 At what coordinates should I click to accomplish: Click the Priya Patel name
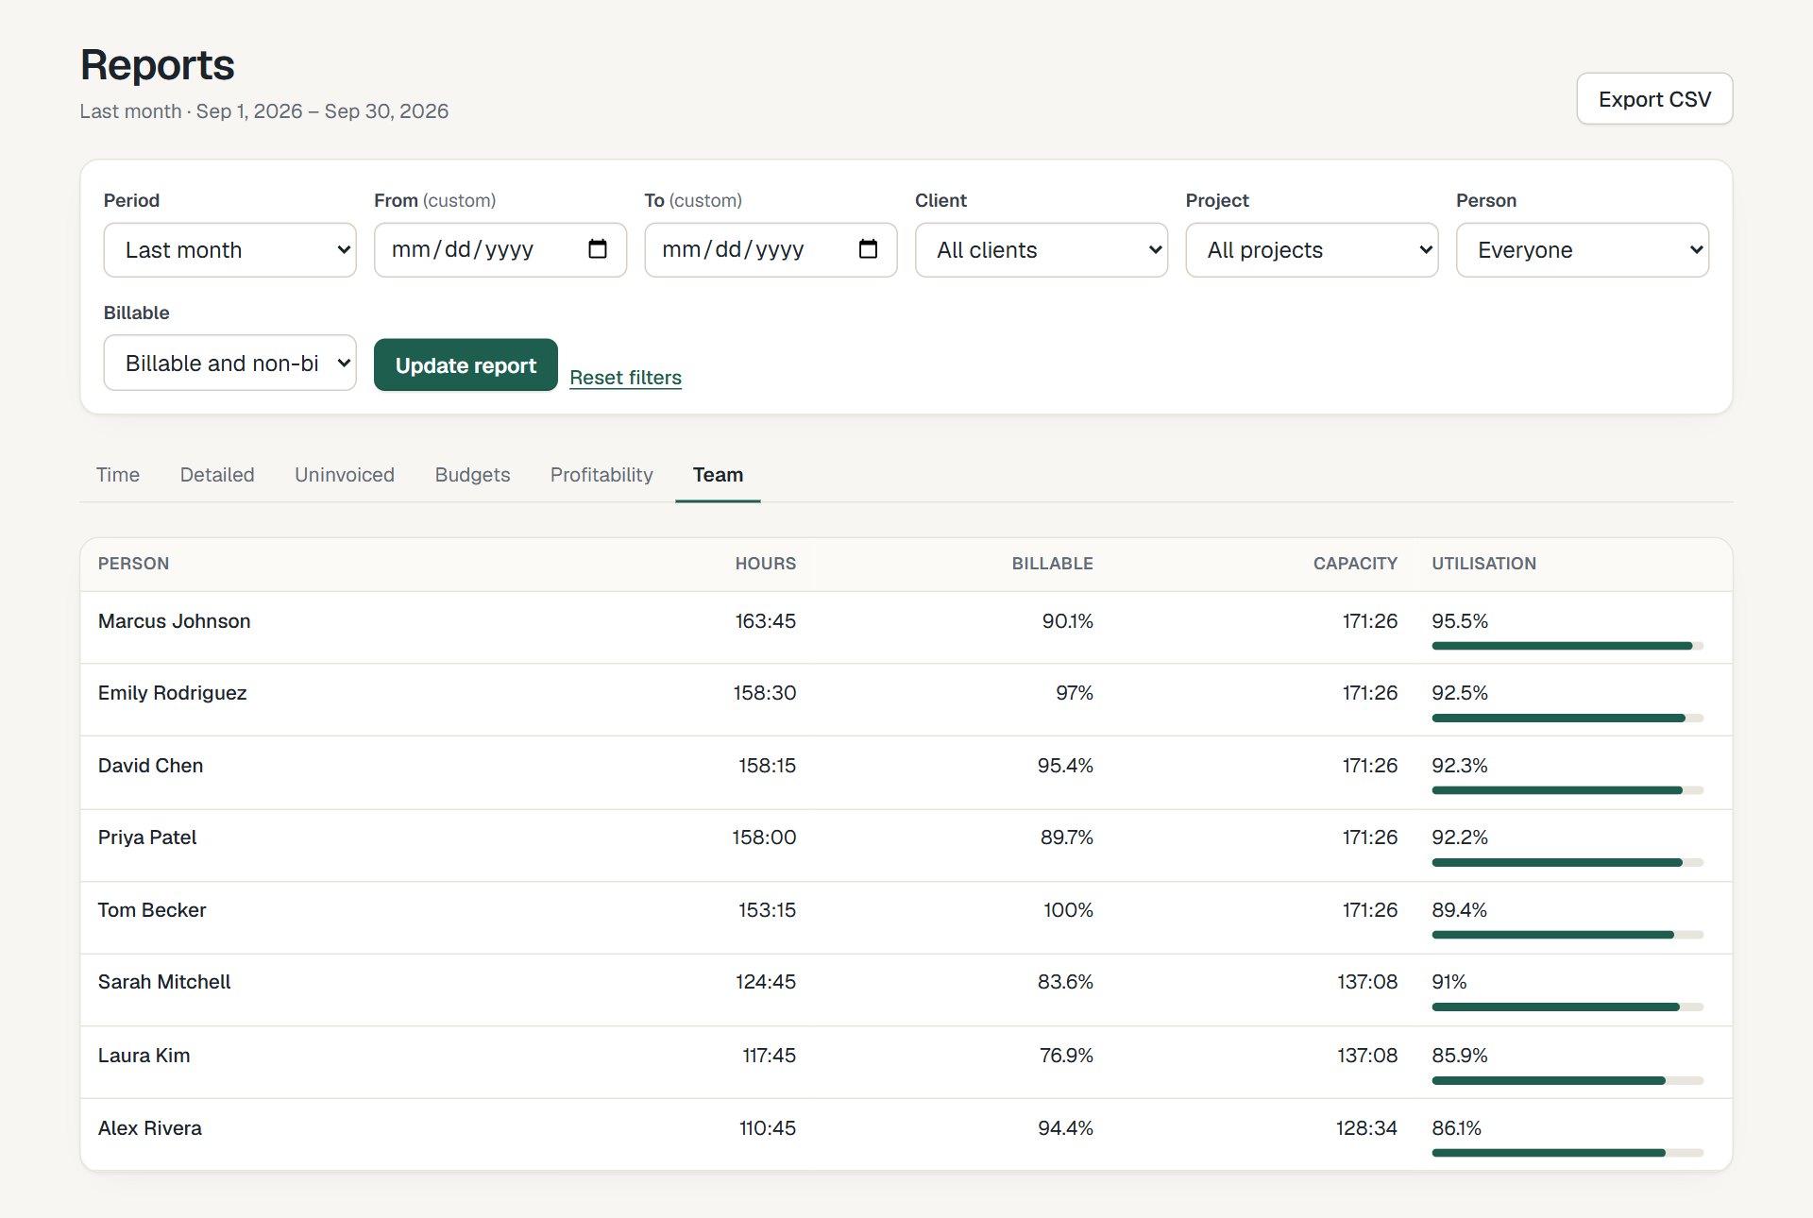pyautogui.click(x=147, y=837)
